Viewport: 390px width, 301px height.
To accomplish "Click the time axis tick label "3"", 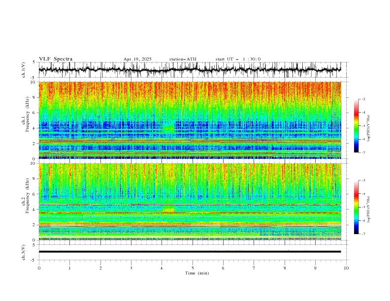I will pyautogui.click(x=131, y=268).
